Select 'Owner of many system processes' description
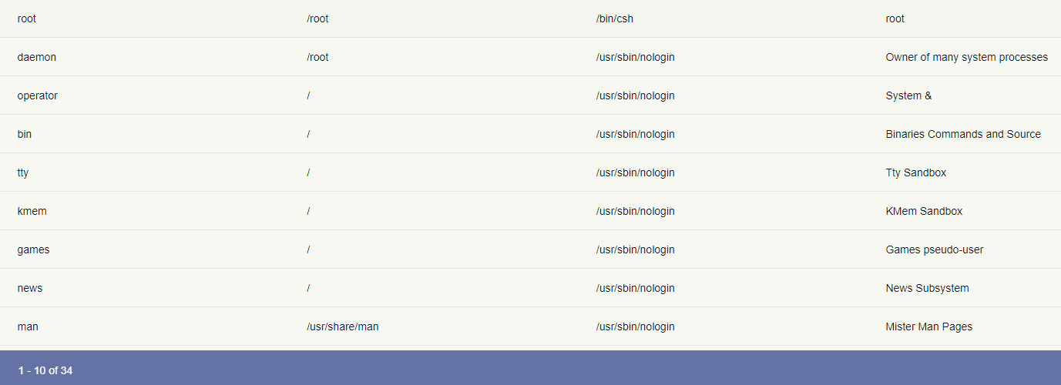1061x385 pixels. pos(966,57)
